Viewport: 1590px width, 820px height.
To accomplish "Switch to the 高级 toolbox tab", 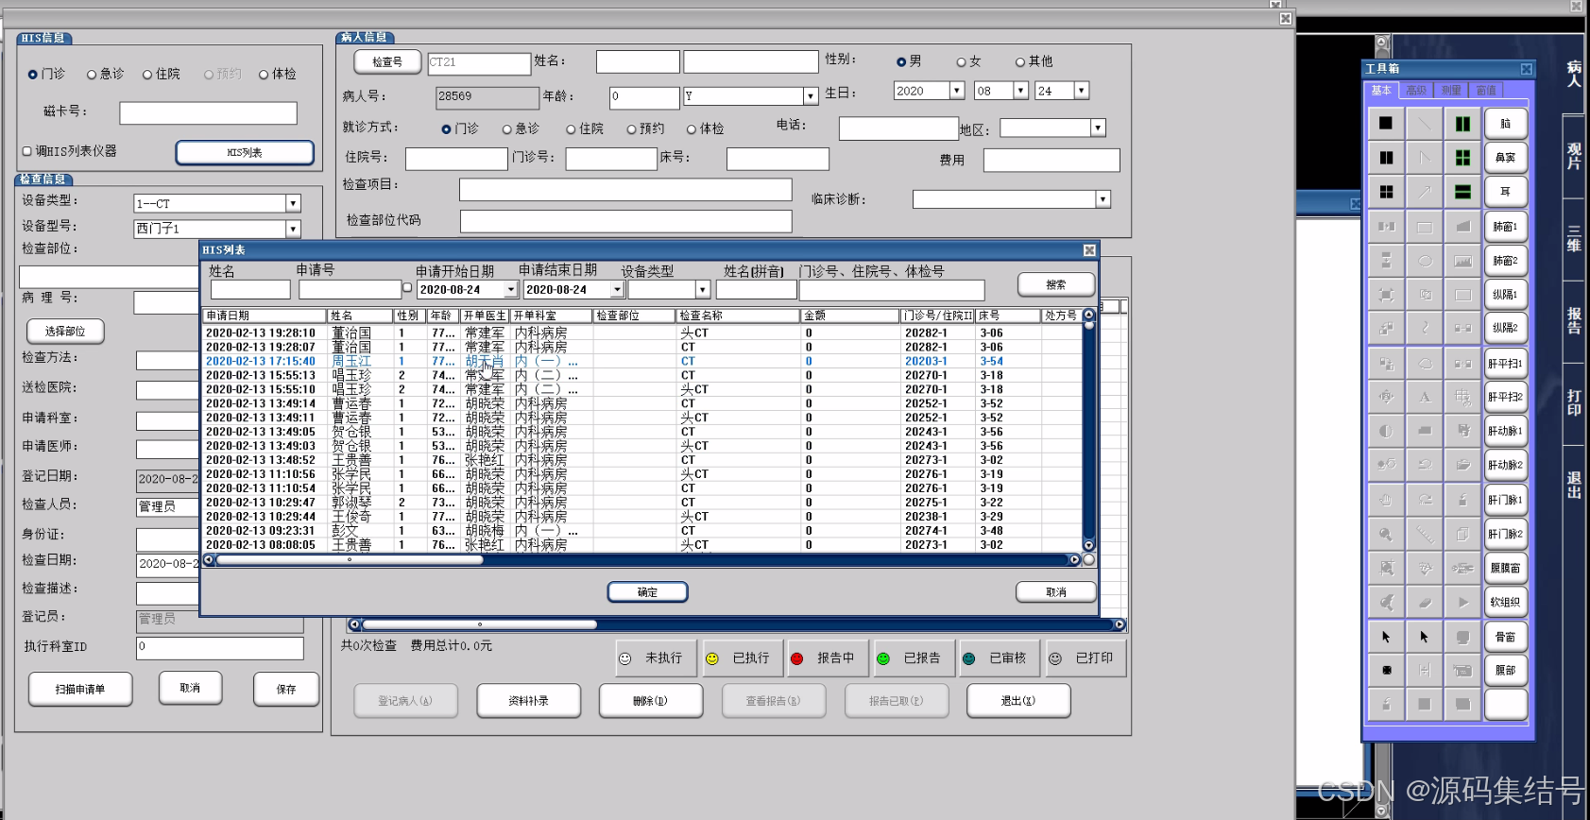I will [x=1415, y=91].
